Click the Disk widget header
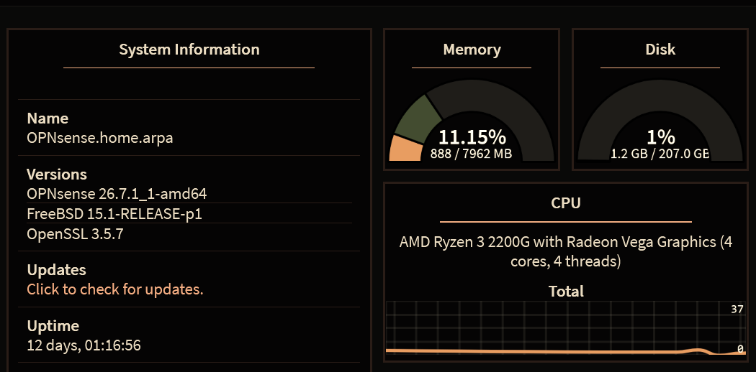756x372 pixels. [x=660, y=50]
